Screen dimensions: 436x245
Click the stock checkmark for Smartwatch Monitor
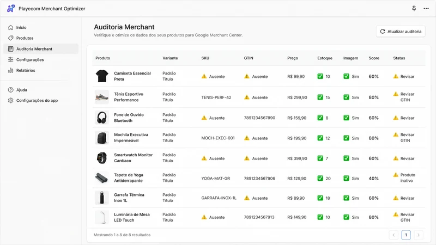click(x=320, y=158)
